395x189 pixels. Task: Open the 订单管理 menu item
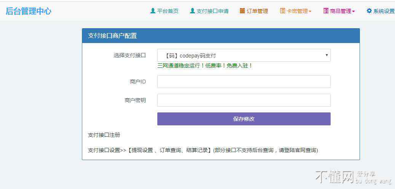click(257, 11)
